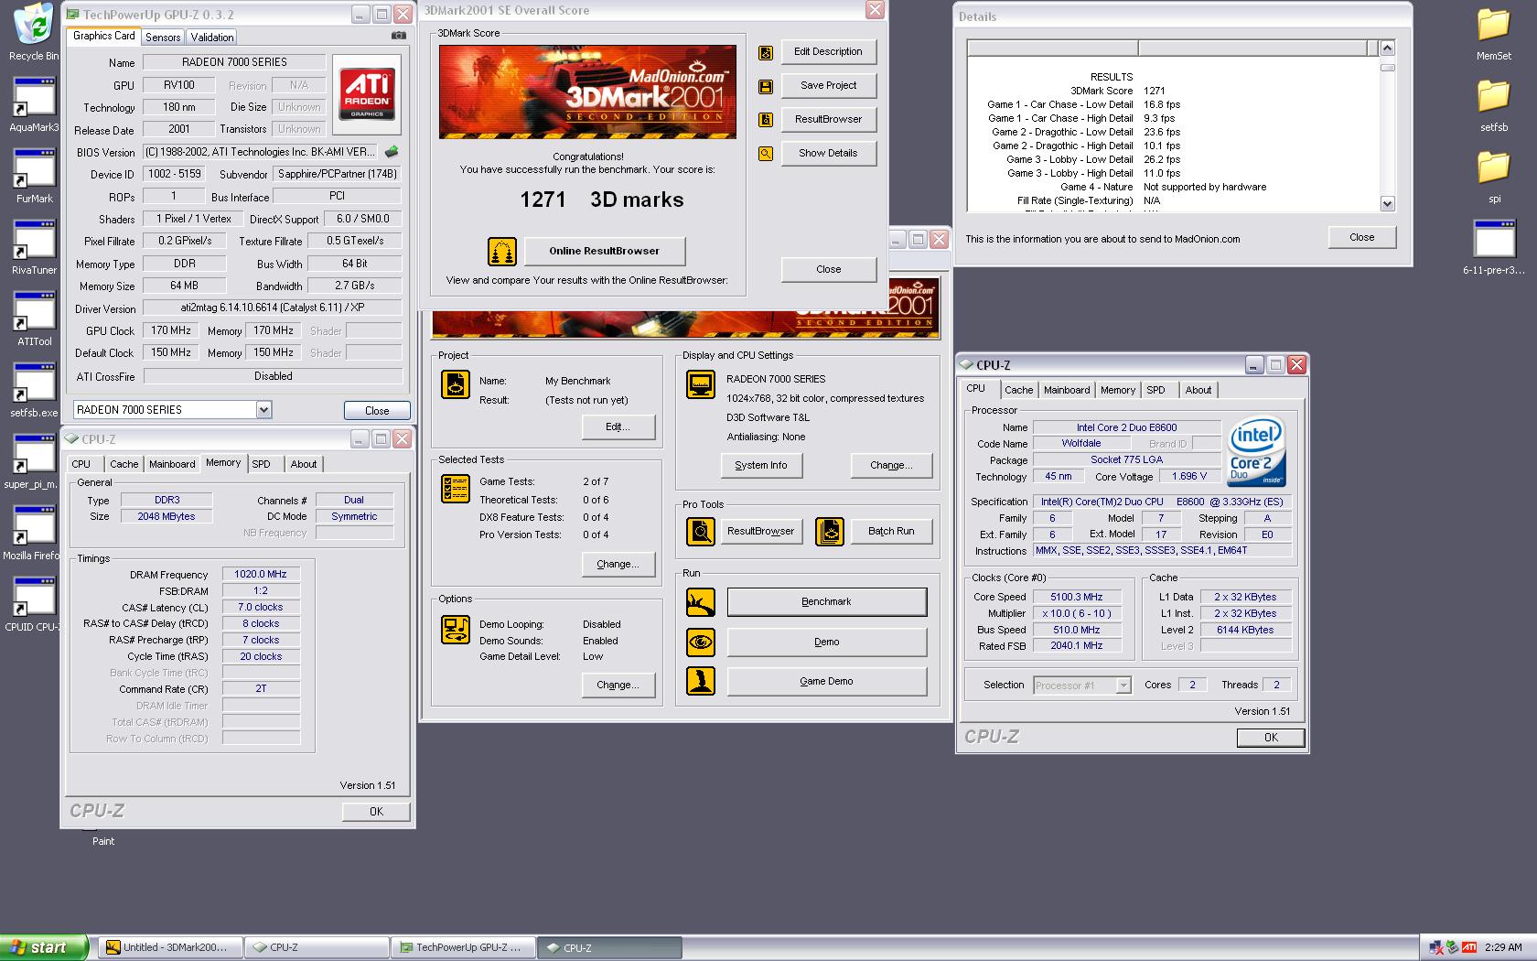
Task: Click the System Info button
Action: [761, 465]
